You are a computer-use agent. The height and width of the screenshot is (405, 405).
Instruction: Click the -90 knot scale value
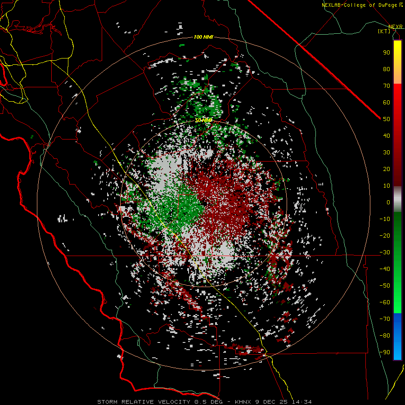pos(385,352)
